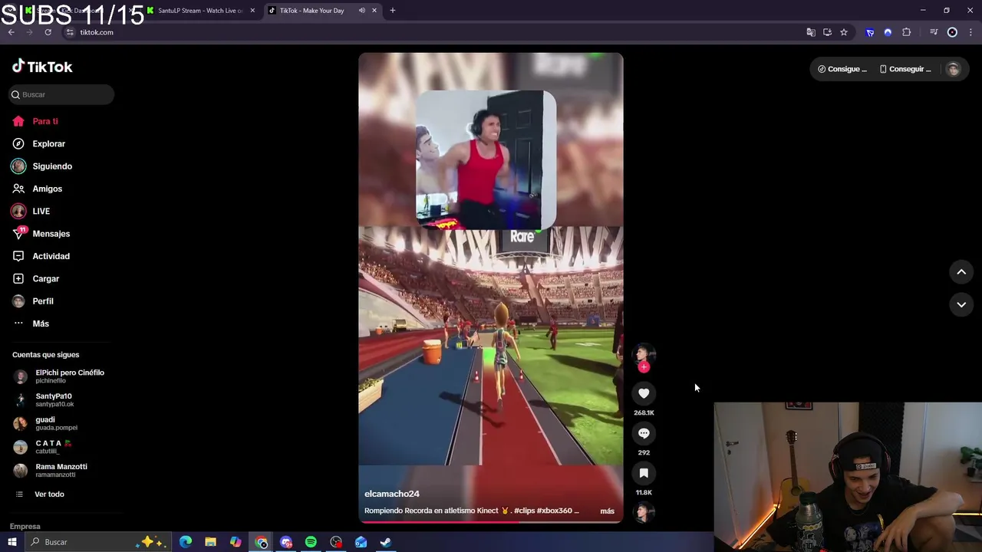This screenshot has width=982, height=552.
Task: Go to the next video with the down arrow
Action: (961, 304)
